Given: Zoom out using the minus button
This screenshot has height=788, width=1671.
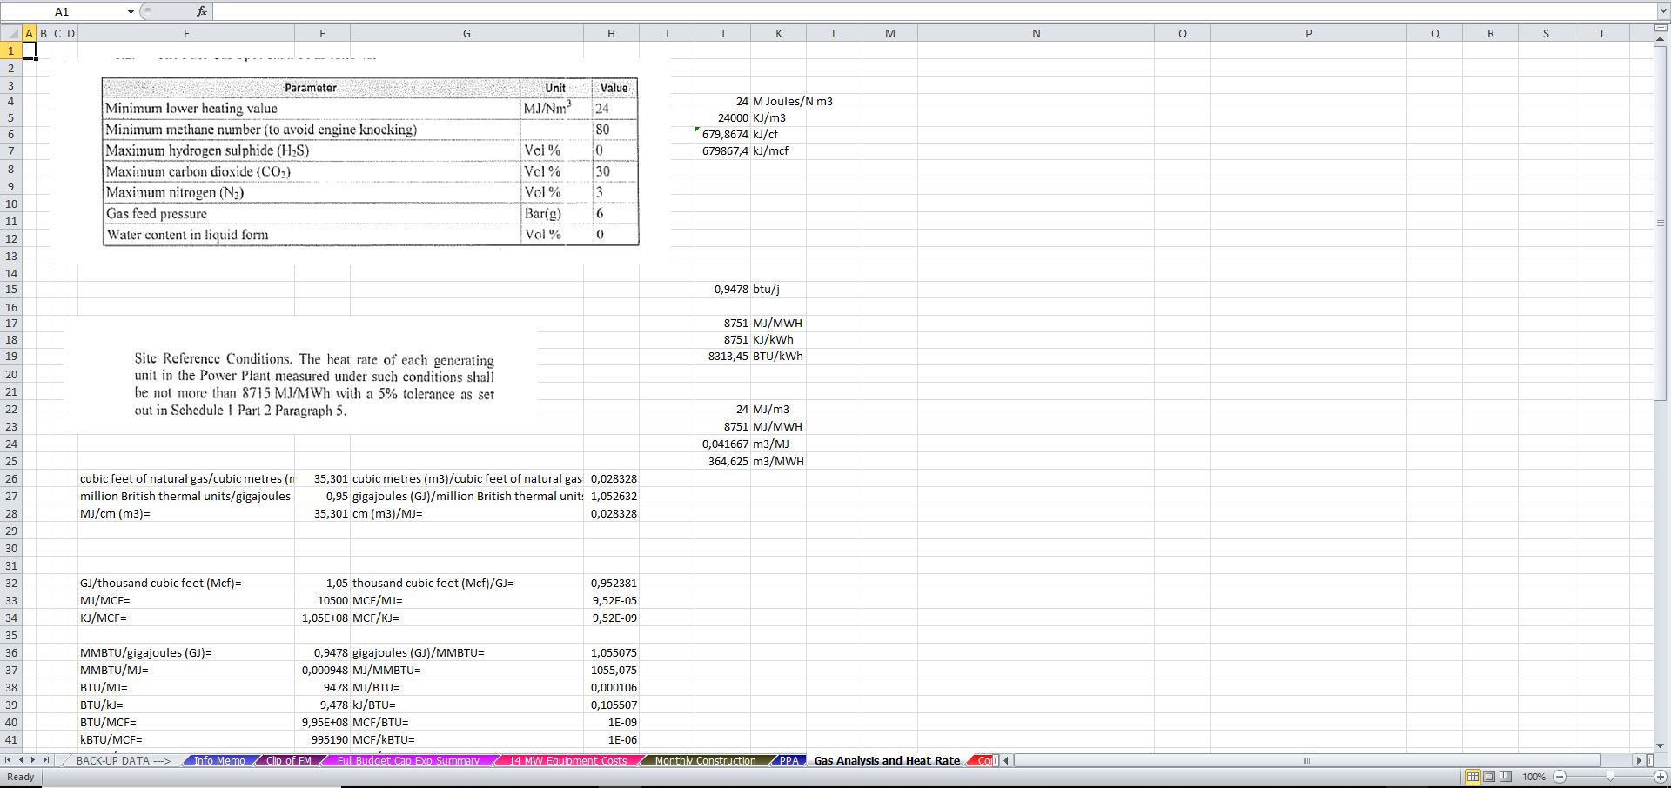Looking at the screenshot, I should tap(1560, 778).
